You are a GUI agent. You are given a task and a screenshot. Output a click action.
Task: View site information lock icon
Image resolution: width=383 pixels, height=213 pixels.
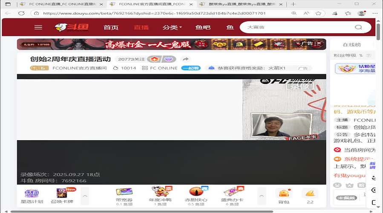pos(36,13)
